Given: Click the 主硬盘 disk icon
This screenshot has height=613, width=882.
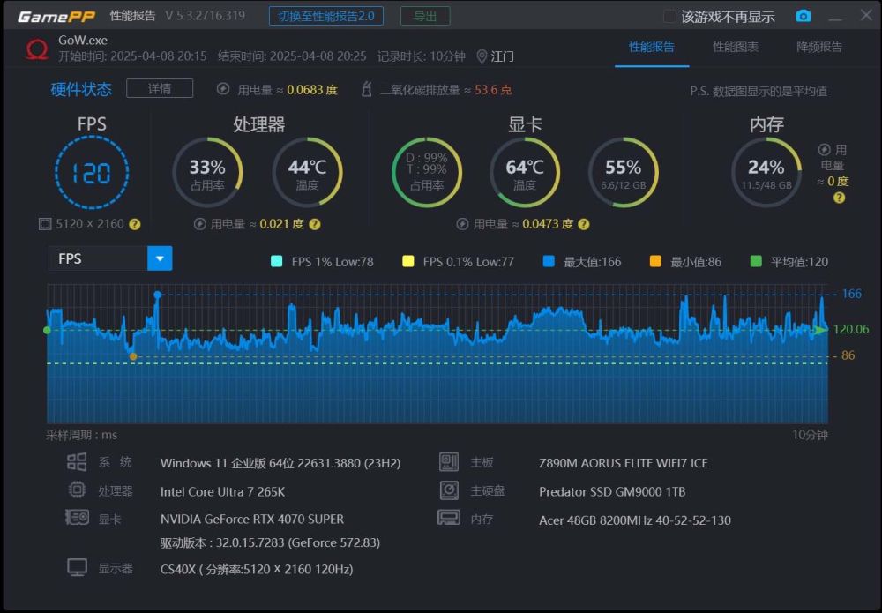Looking at the screenshot, I should 449,490.
